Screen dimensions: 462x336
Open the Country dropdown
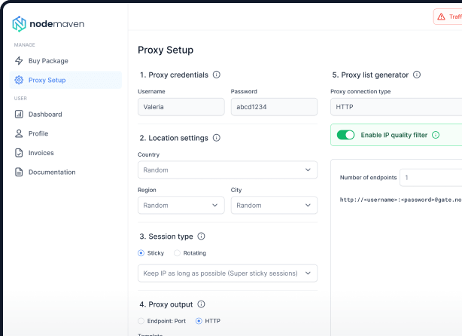[227, 170]
